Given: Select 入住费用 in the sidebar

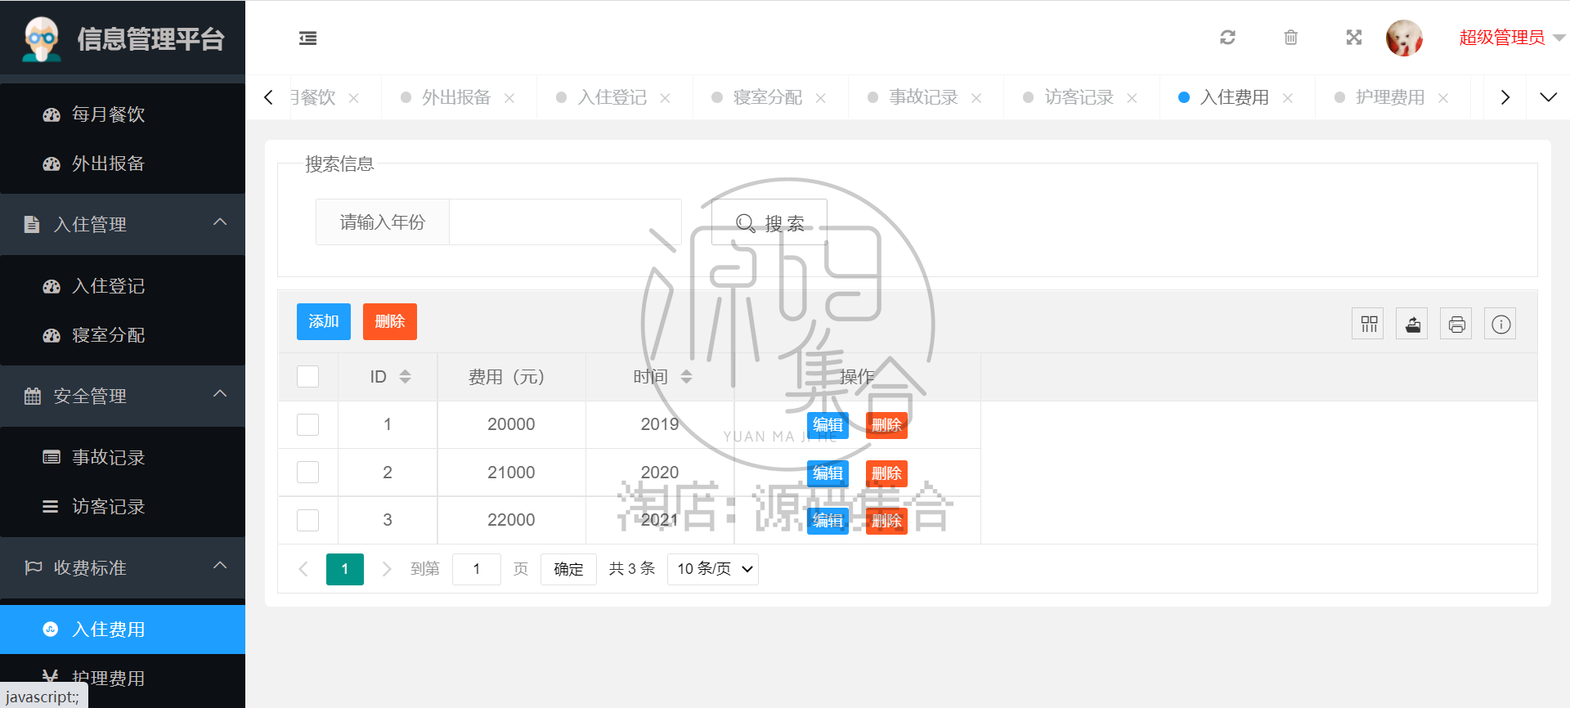Looking at the screenshot, I should pyautogui.click(x=123, y=630).
